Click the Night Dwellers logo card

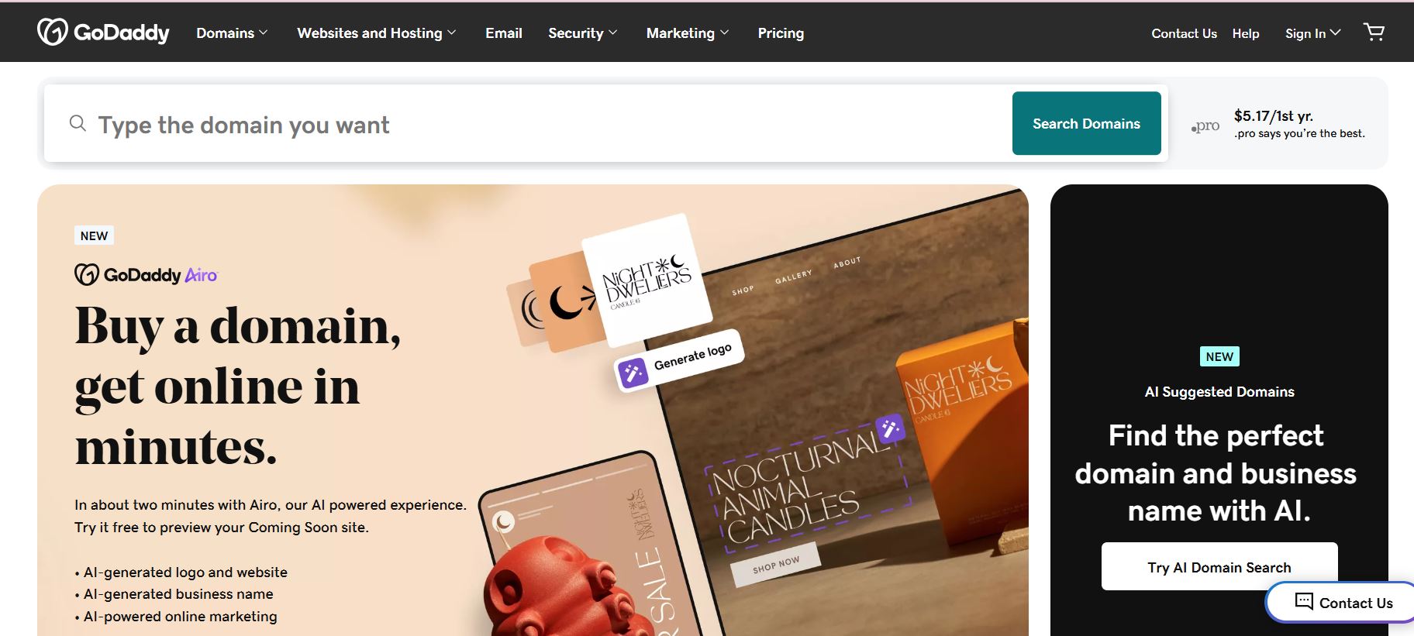(x=647, y=280)
